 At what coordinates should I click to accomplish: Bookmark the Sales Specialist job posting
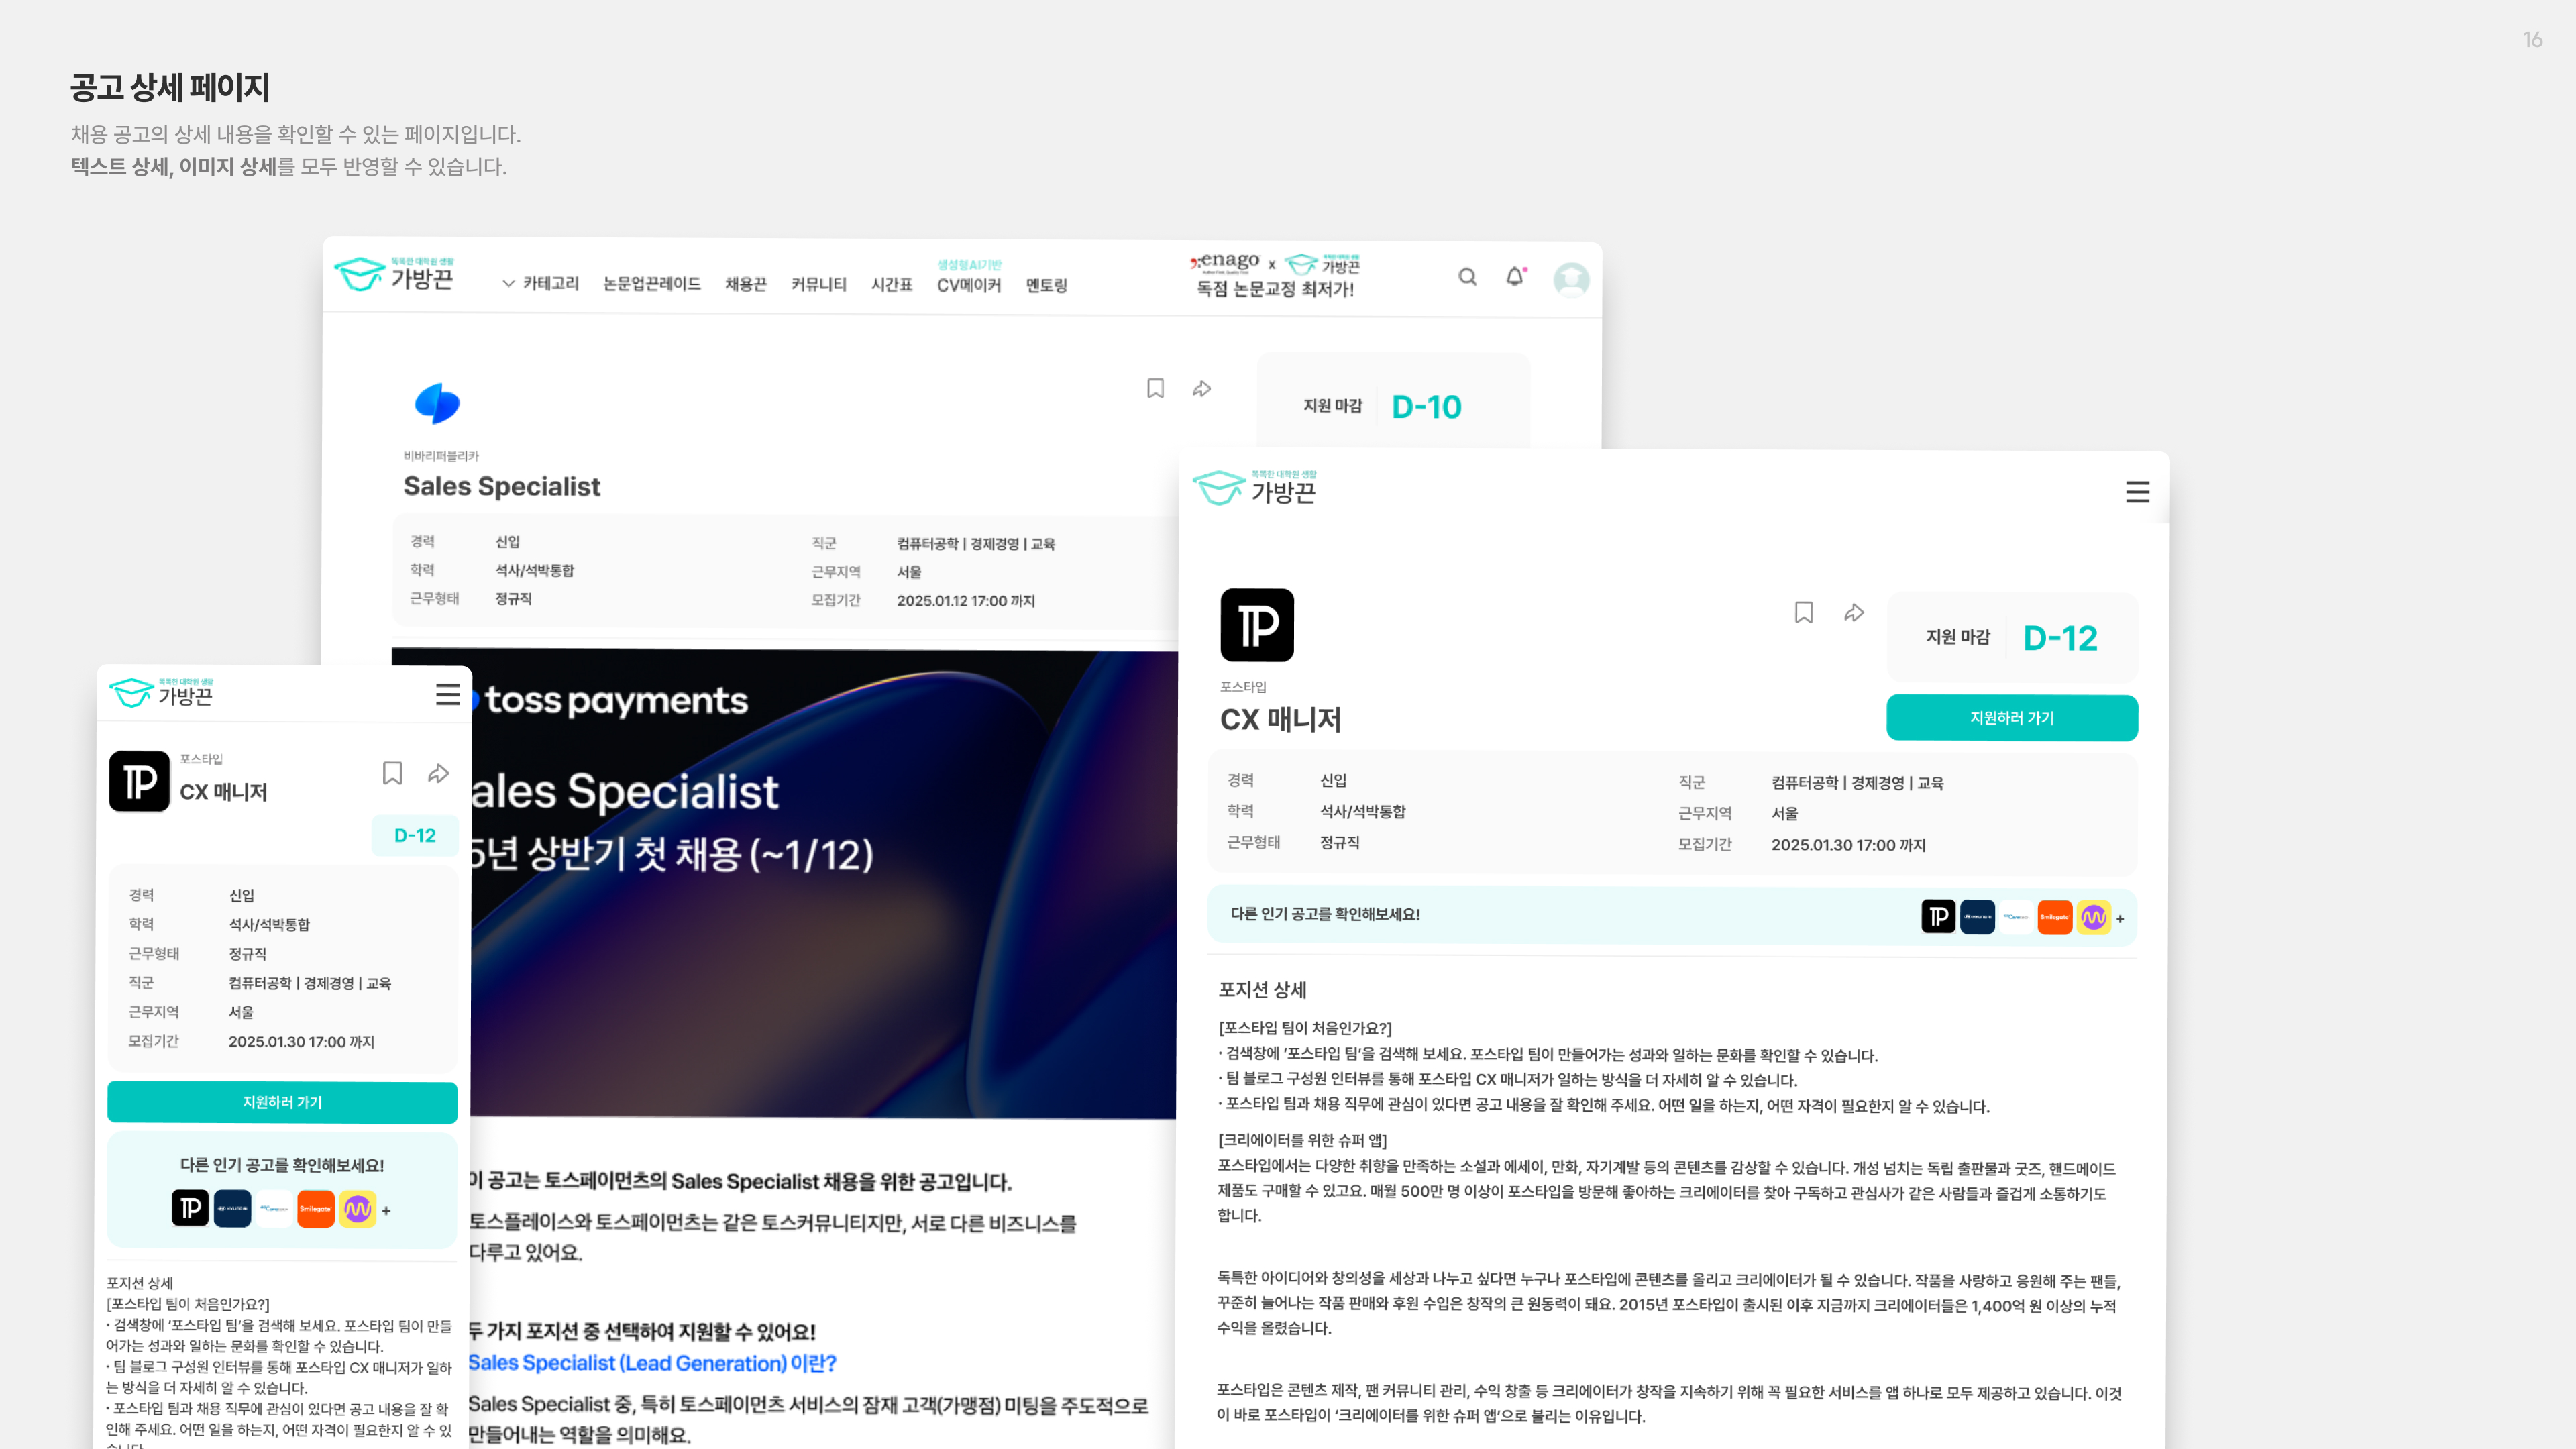coord(1155,389)
